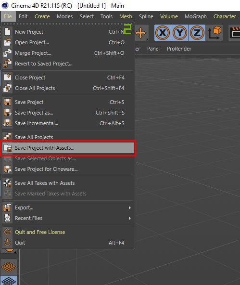Expand the Recent Files submenu arrow
The image size is (240, 285).
click(130, 218)
